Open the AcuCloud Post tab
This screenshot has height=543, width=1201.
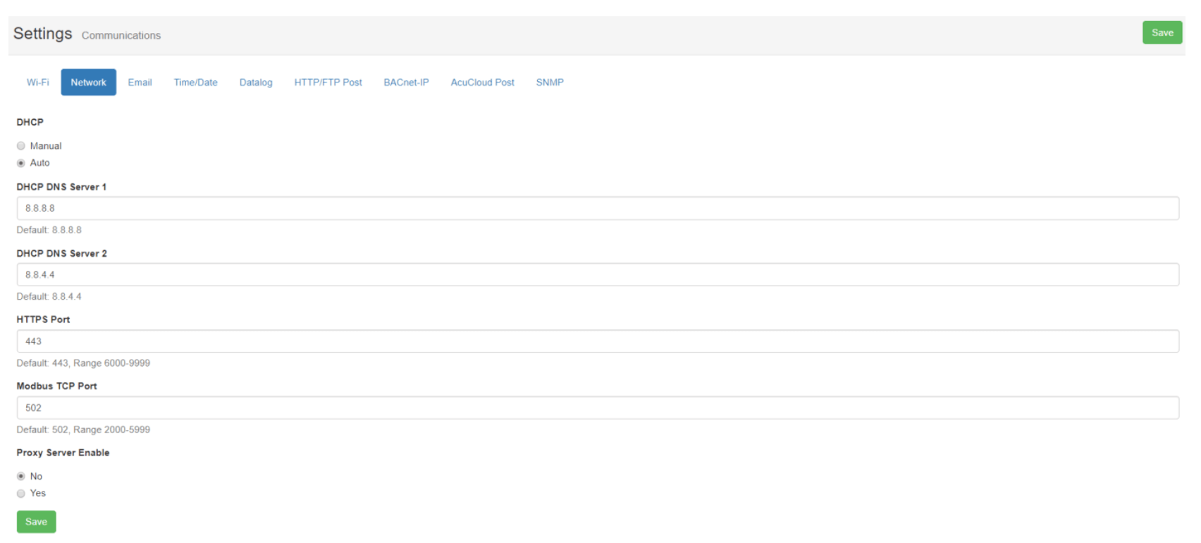tap(482, 83)
